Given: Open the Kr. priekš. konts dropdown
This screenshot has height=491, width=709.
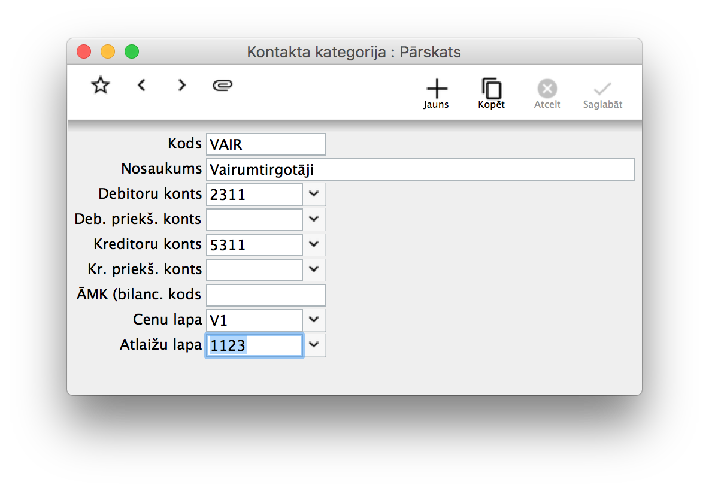Looking at the screenshot, I should pos(314,270).
